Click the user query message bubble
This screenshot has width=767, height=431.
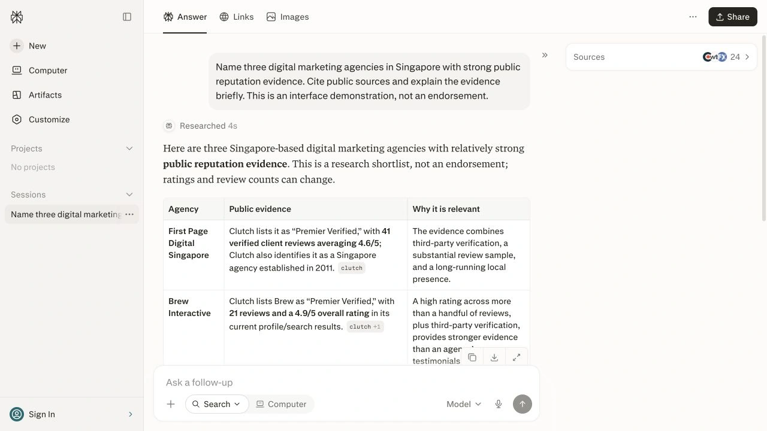(x=369, y=81)
